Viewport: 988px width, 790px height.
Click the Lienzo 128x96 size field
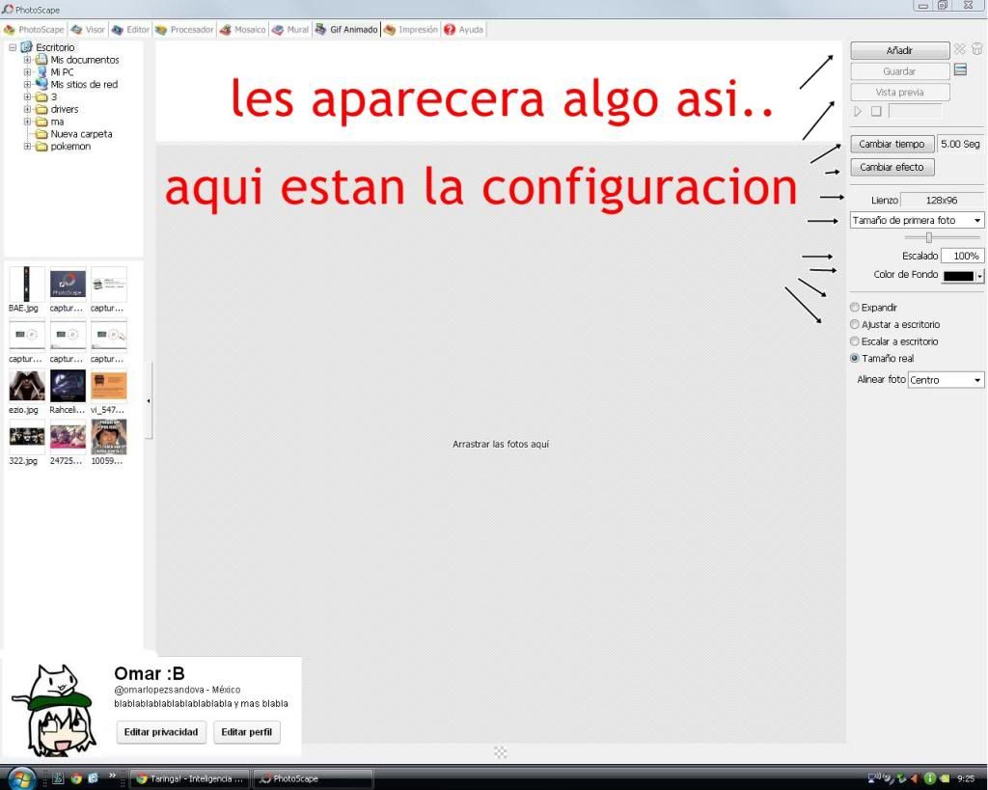pyautogui.click(x=942, y=200)
